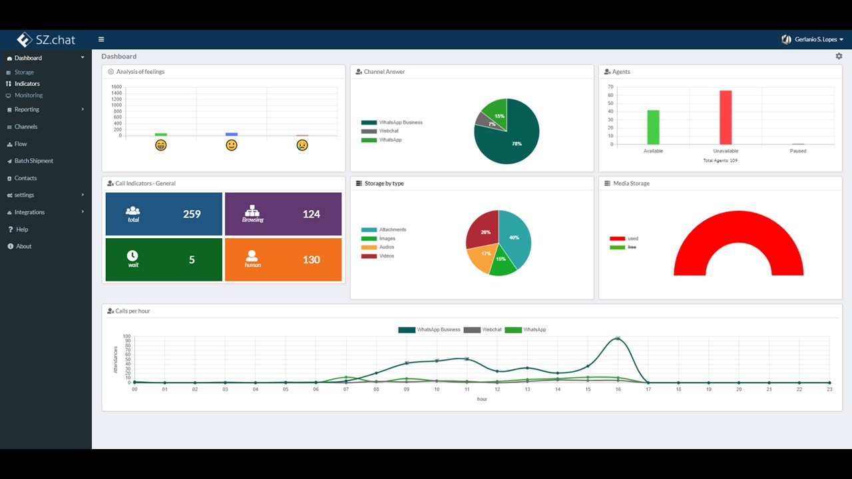Click the Channel Answer header icon
The height and width of the screenshot is (479, 852).
359,72
